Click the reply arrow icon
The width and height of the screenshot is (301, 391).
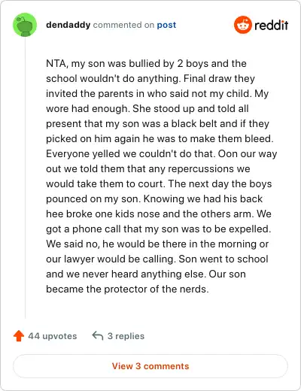point(98,335)
